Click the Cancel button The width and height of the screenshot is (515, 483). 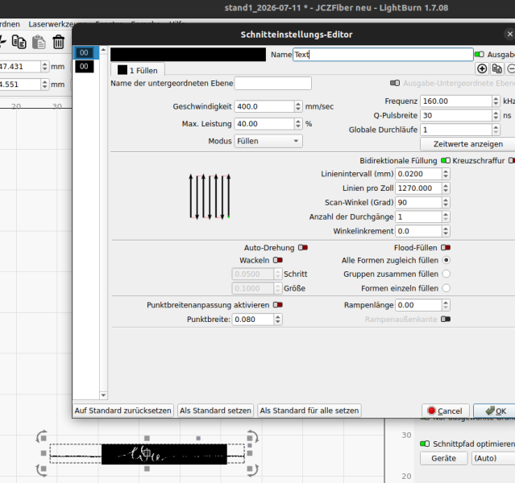[445, 411]
